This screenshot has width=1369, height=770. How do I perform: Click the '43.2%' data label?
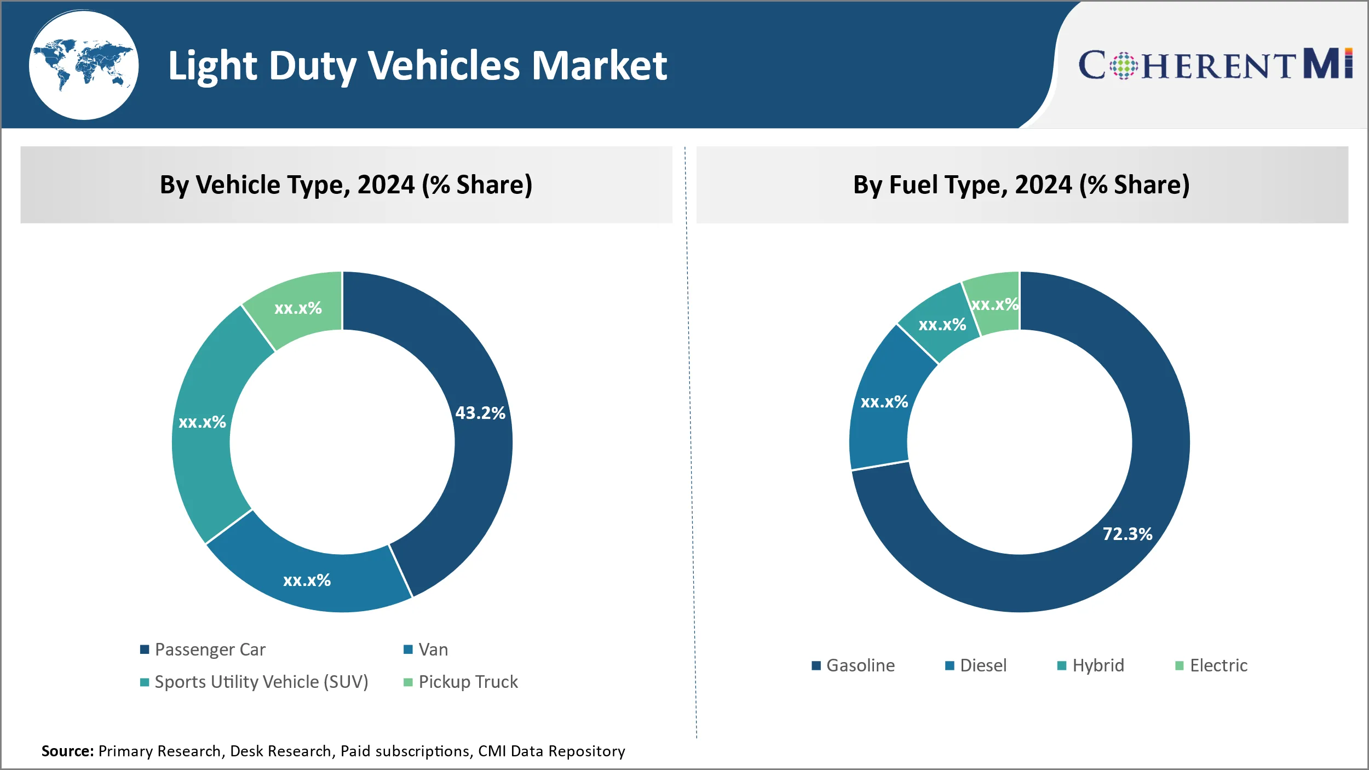click(480, 413)
